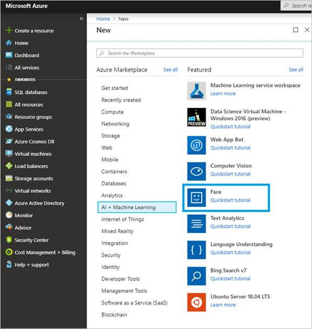This screenshot has height=329, width=312.
Task: Click the Bing Search v7 magnifier icon
Action: pos(196,276)
